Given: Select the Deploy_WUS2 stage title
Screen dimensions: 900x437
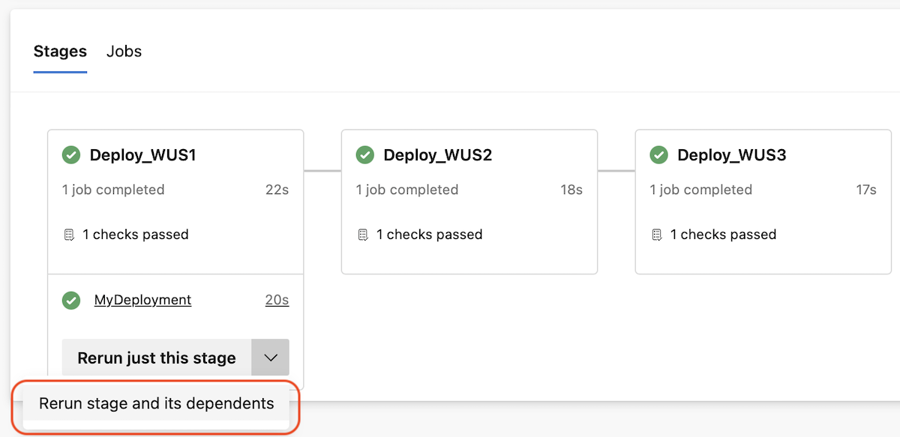Looking at the screenshot, I should 437,155.
